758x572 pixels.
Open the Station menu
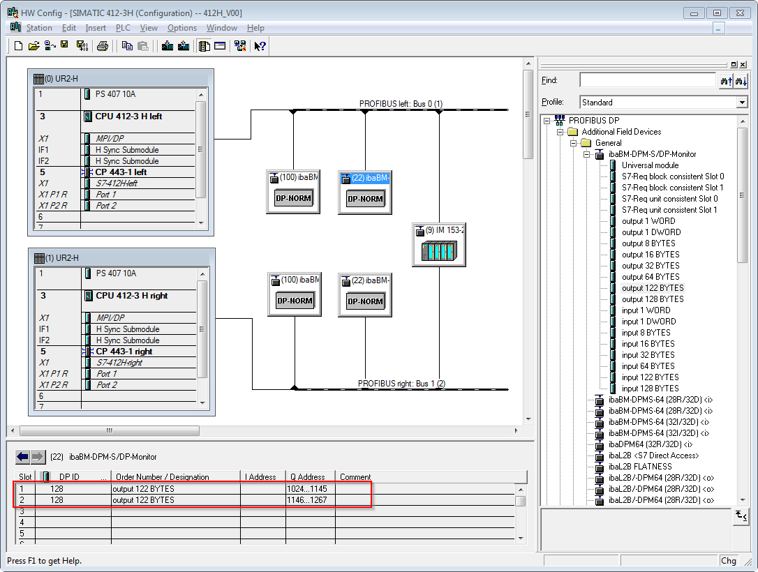39,28
